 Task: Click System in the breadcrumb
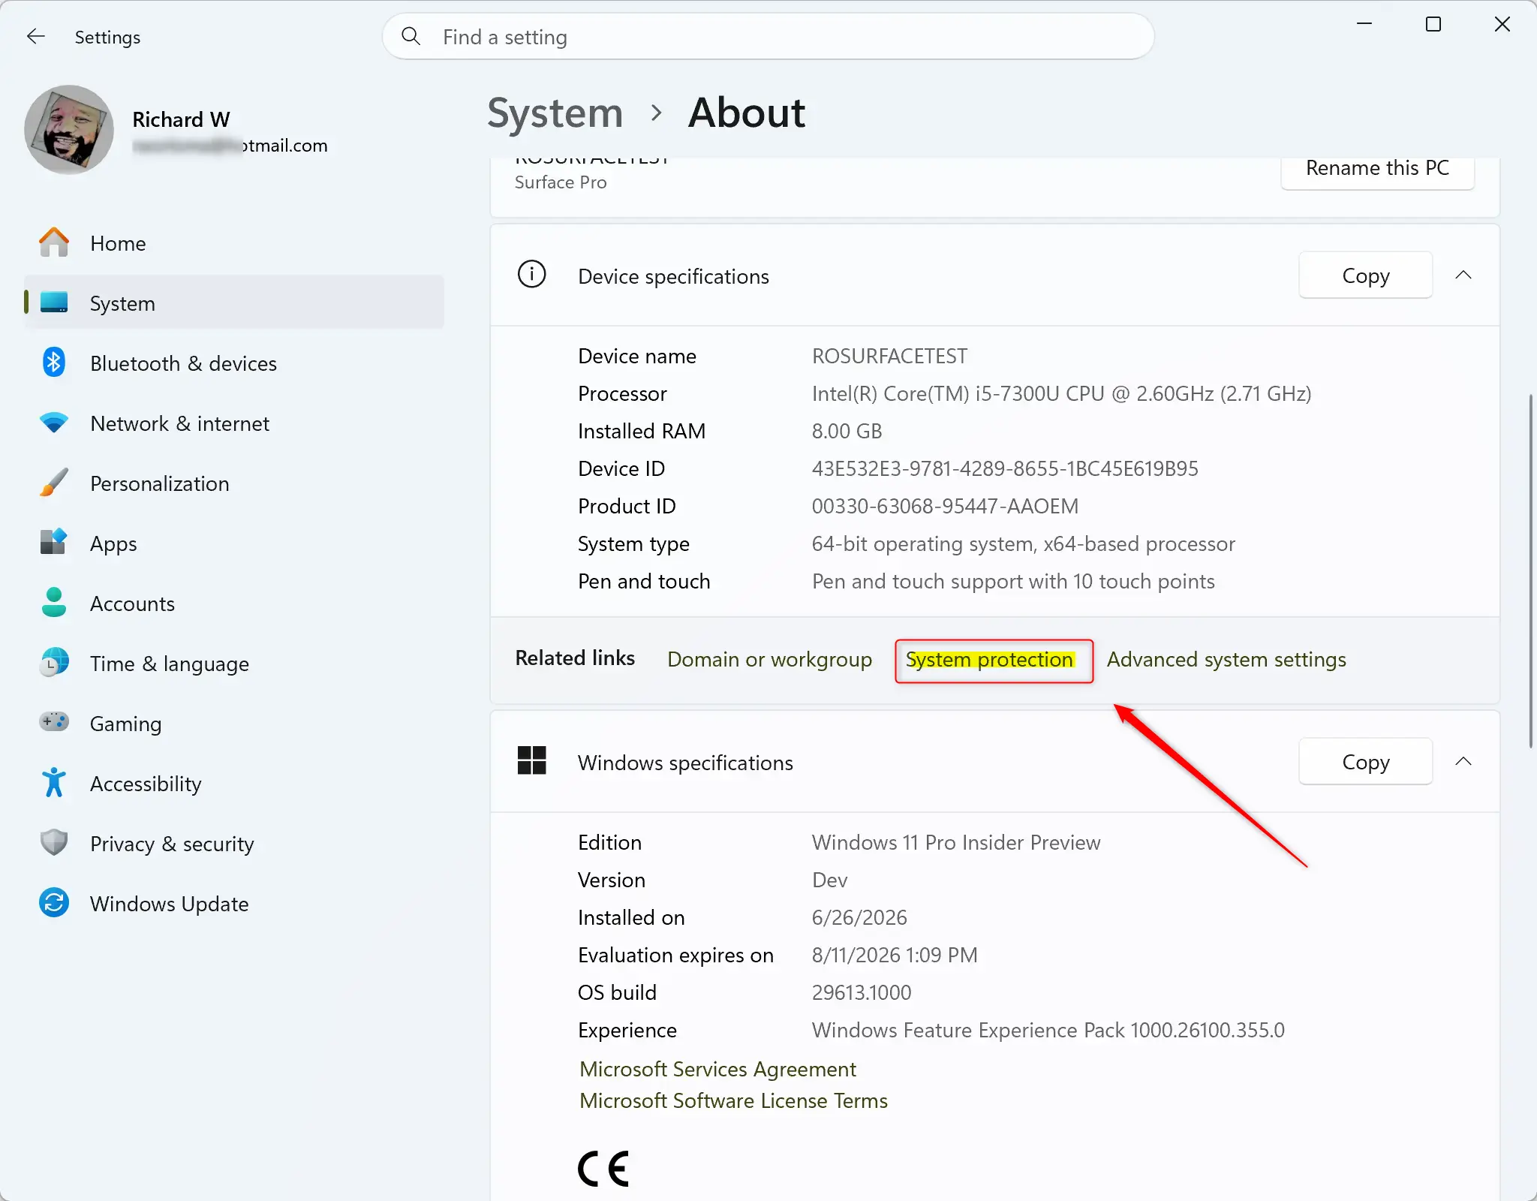click(555, 113)
